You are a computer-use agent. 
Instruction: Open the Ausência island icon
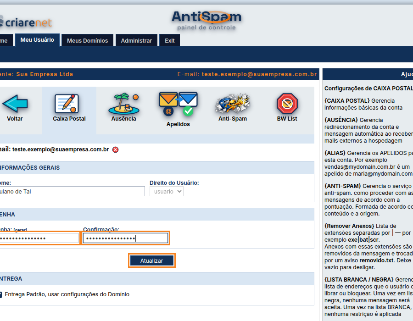click(x=124, y=103)
